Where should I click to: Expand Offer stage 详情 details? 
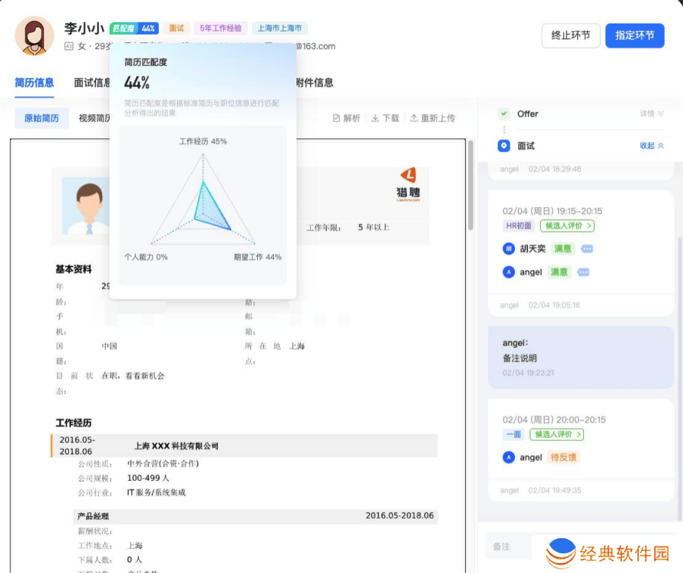point(651,114)
